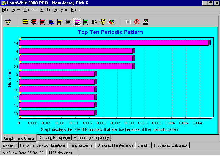The height and width of the screenshot is (156, 220).
Task: Select the solid red bar chart icon
Action: (43, 22)
